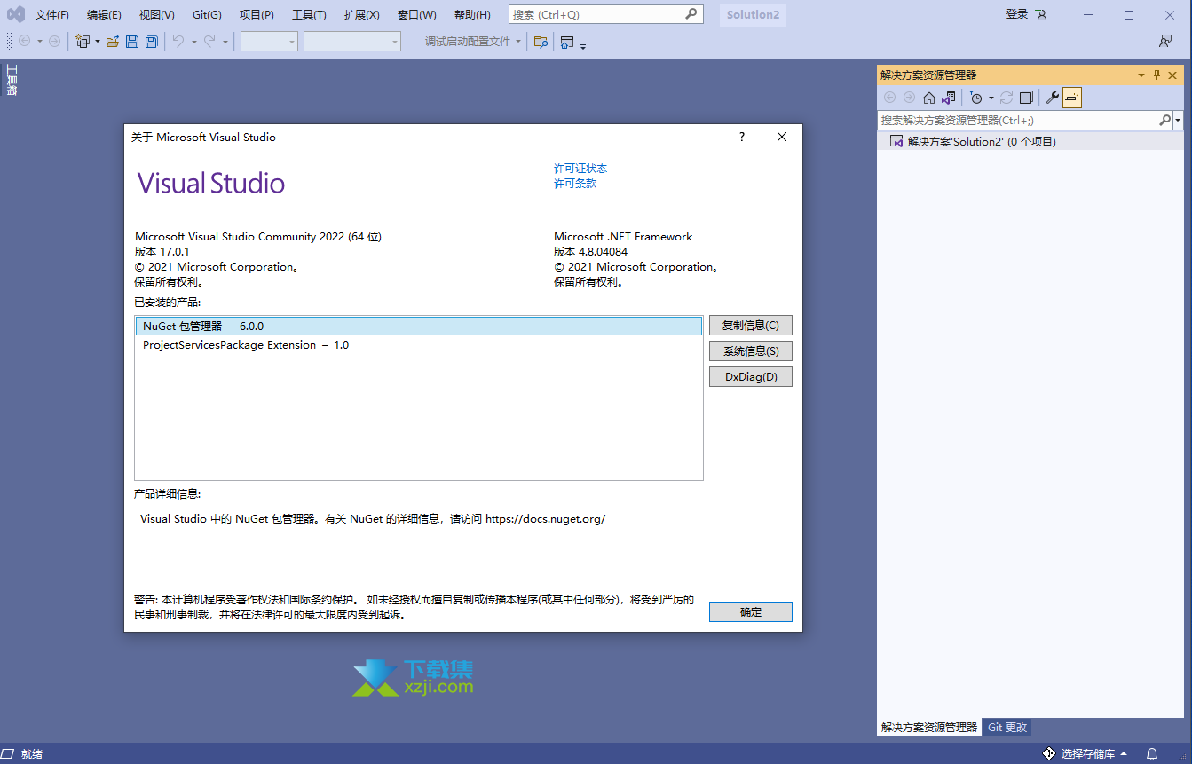1192x764 pixels.
Task: Switch views icon in Solution Explorer toolbar
Action: tap(949, 98)
